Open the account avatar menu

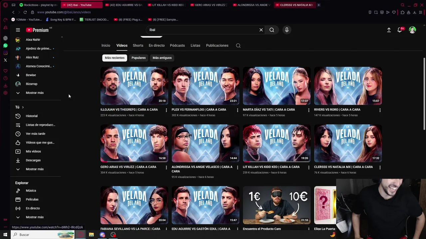412,30
